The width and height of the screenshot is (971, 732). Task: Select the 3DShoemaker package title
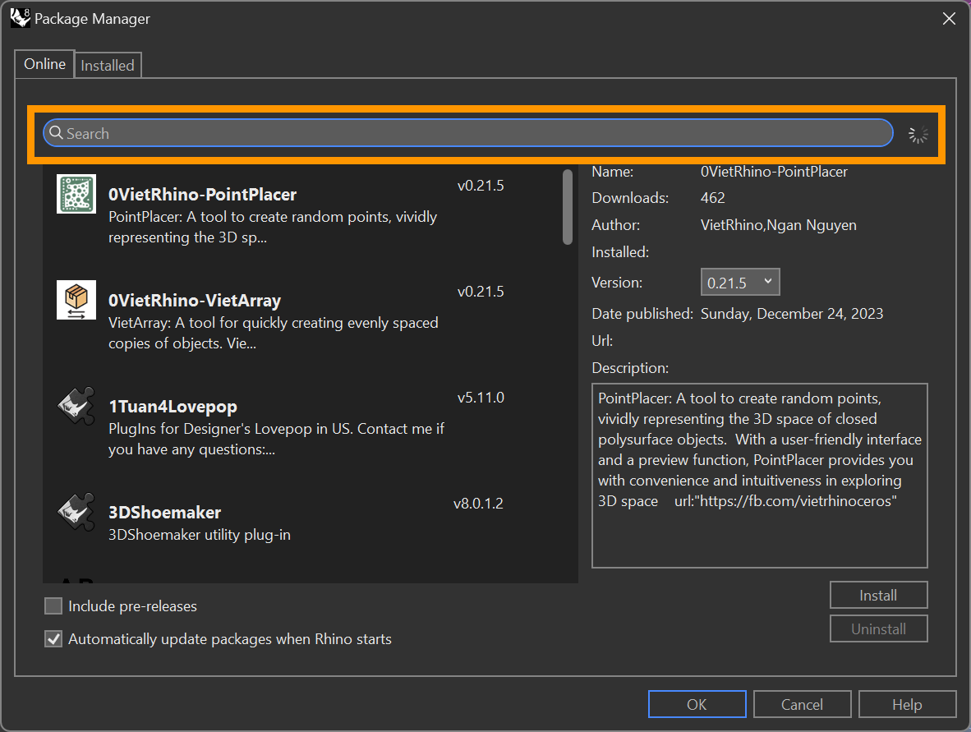click(165, 512)
